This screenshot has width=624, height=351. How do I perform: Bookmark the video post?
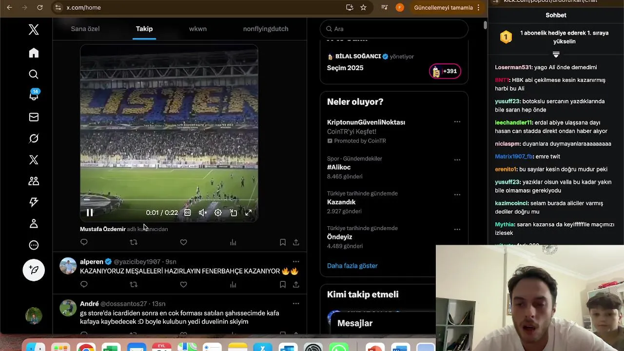point(283,242)
